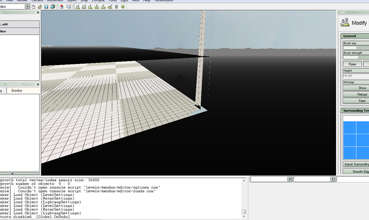Switch to the Exodus tab
Viewport: 369px width, 220px height.
pyautogui.click(x=17, y=91)
